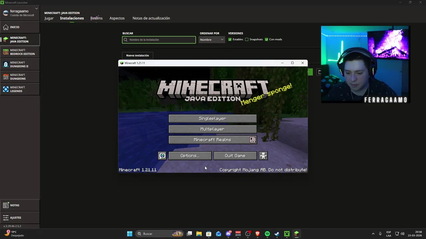Open Notas de actualización tab
426x239 pixels.
[x=151, y=18]
